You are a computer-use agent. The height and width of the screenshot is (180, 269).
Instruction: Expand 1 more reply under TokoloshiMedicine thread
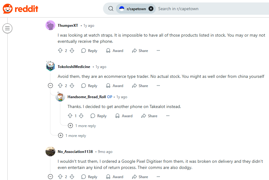[x=61, y=136]
